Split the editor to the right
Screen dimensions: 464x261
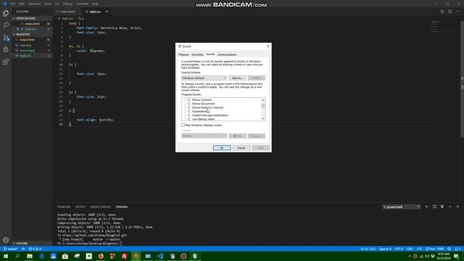pyautogui.click(x=449, y=12)
